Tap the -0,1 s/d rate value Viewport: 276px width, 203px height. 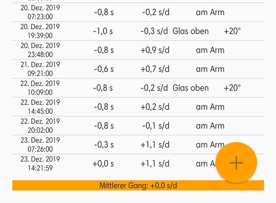pos(156,126)
